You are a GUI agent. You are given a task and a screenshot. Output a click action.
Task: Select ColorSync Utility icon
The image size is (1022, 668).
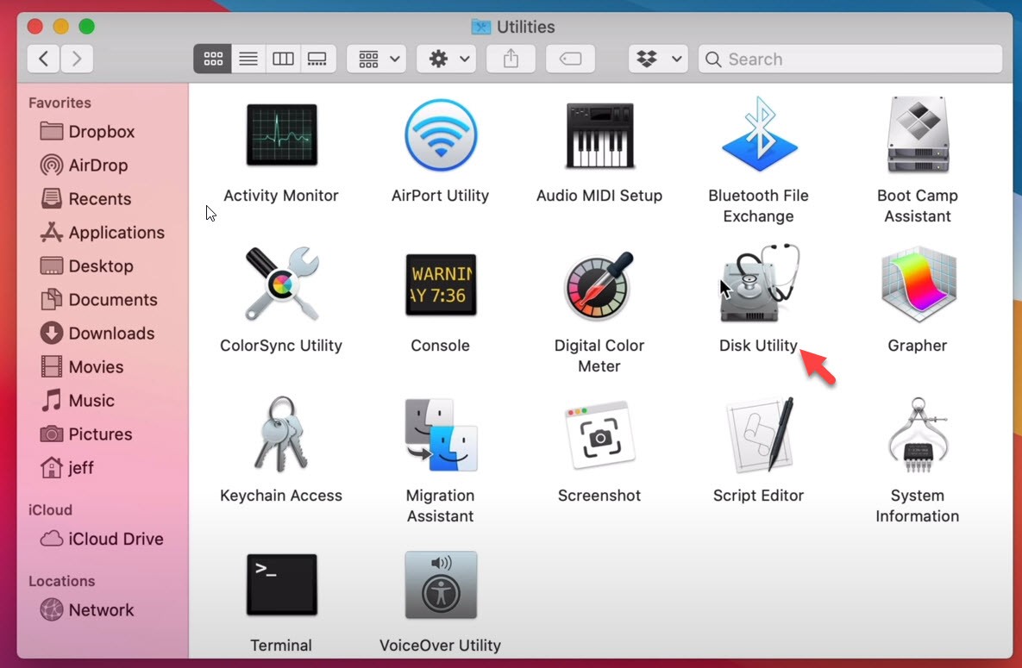[x=281, y=284]
